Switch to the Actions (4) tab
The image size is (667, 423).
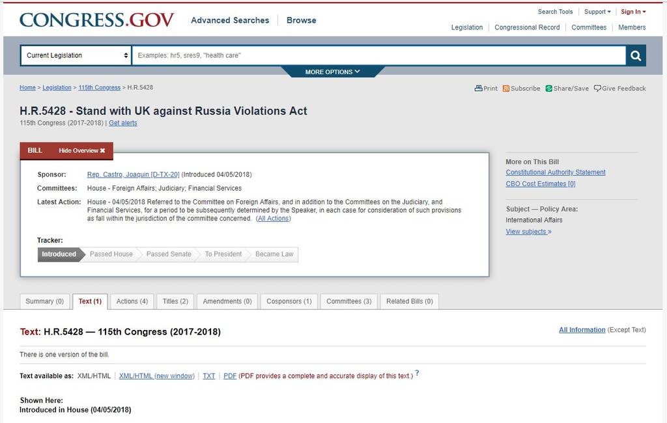pyautogui.click(x=132, y=301)
